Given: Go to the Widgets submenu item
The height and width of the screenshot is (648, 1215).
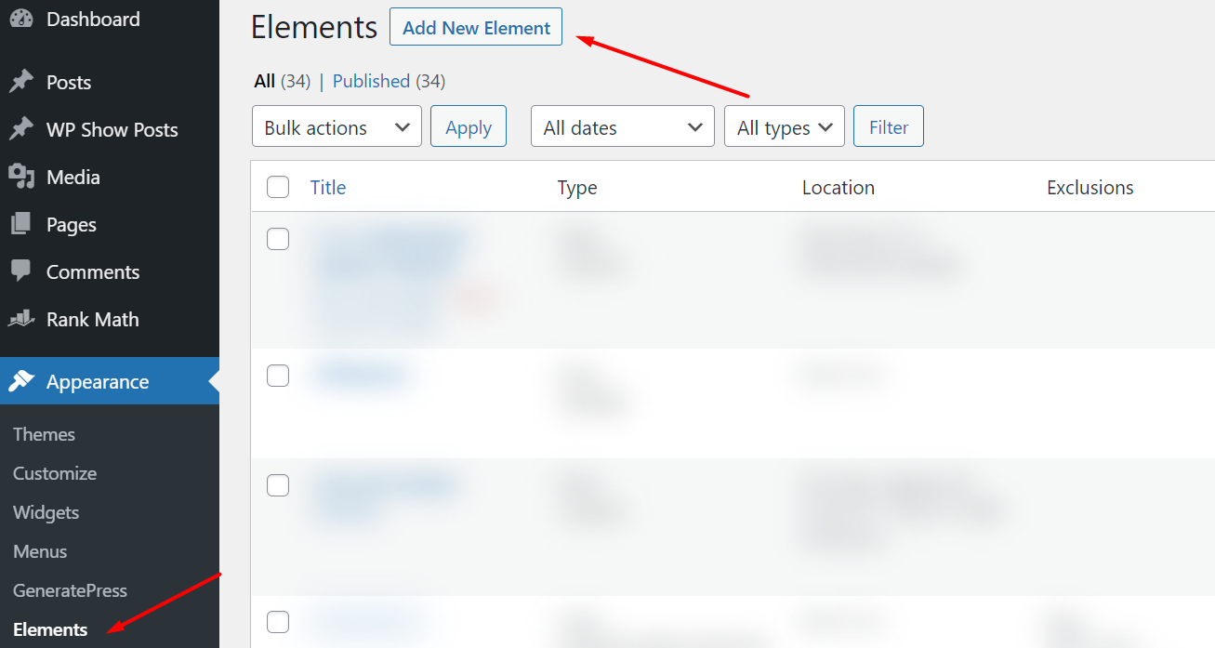Looking at the screenshot, I should (46, 512).
